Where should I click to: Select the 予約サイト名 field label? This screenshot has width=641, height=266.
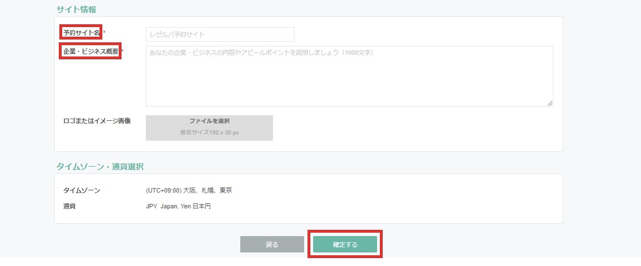click(81, 33)
